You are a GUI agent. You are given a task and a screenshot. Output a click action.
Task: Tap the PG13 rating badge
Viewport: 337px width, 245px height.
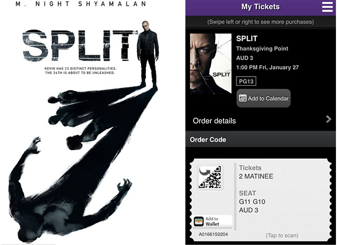point(246,81)
